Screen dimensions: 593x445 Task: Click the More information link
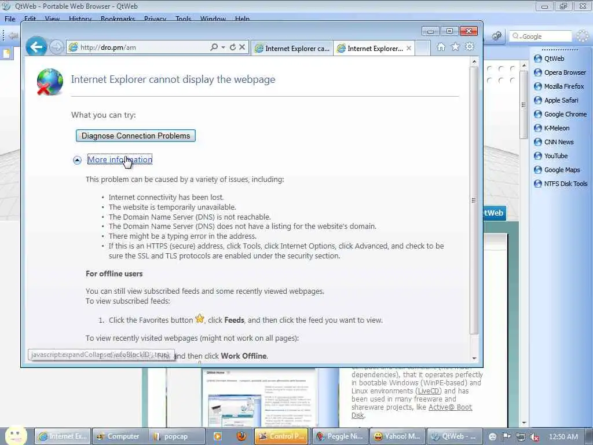coord(119,159)
